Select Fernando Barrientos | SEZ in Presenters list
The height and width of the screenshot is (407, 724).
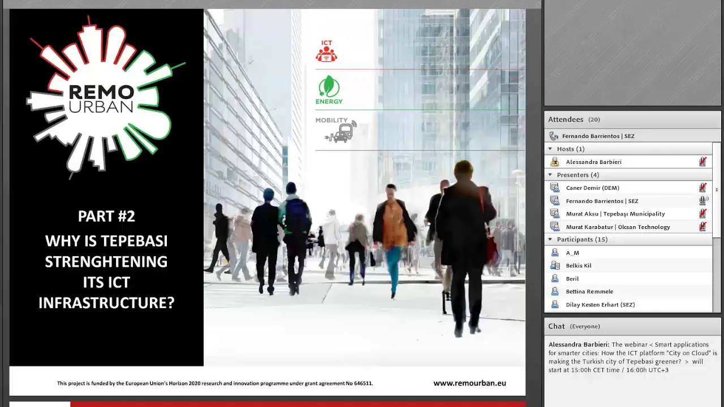coord(602,201)
